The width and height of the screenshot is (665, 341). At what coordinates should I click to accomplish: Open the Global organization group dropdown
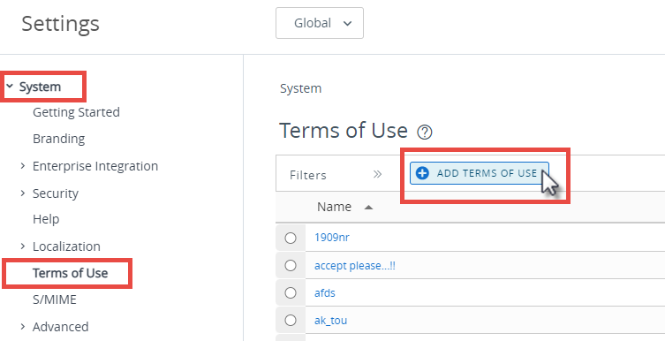(x=320, y=23)
